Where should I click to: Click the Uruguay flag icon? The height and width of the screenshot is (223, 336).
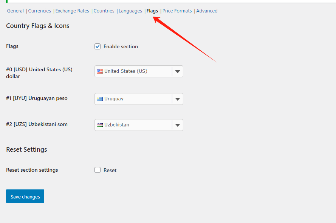tap(100, 99)
